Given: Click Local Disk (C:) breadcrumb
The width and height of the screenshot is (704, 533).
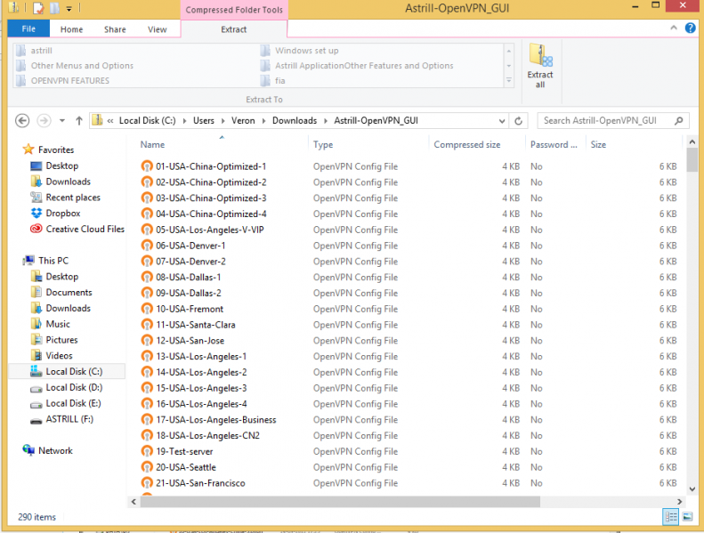Looking at the screenshot, I should pyautogui.click(x=147, y=121).
